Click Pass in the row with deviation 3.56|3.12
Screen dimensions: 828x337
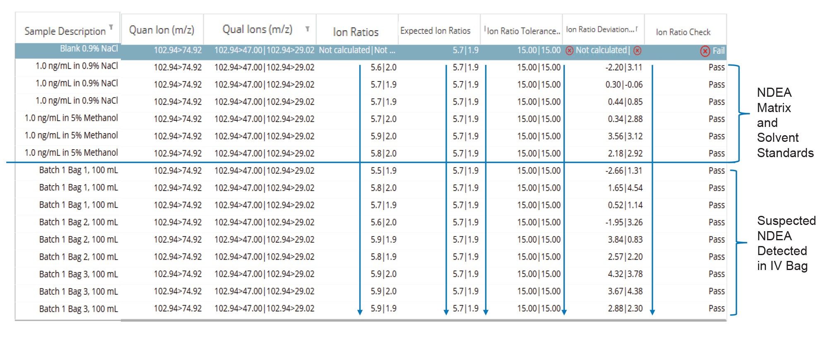click(x=717, y=136)
